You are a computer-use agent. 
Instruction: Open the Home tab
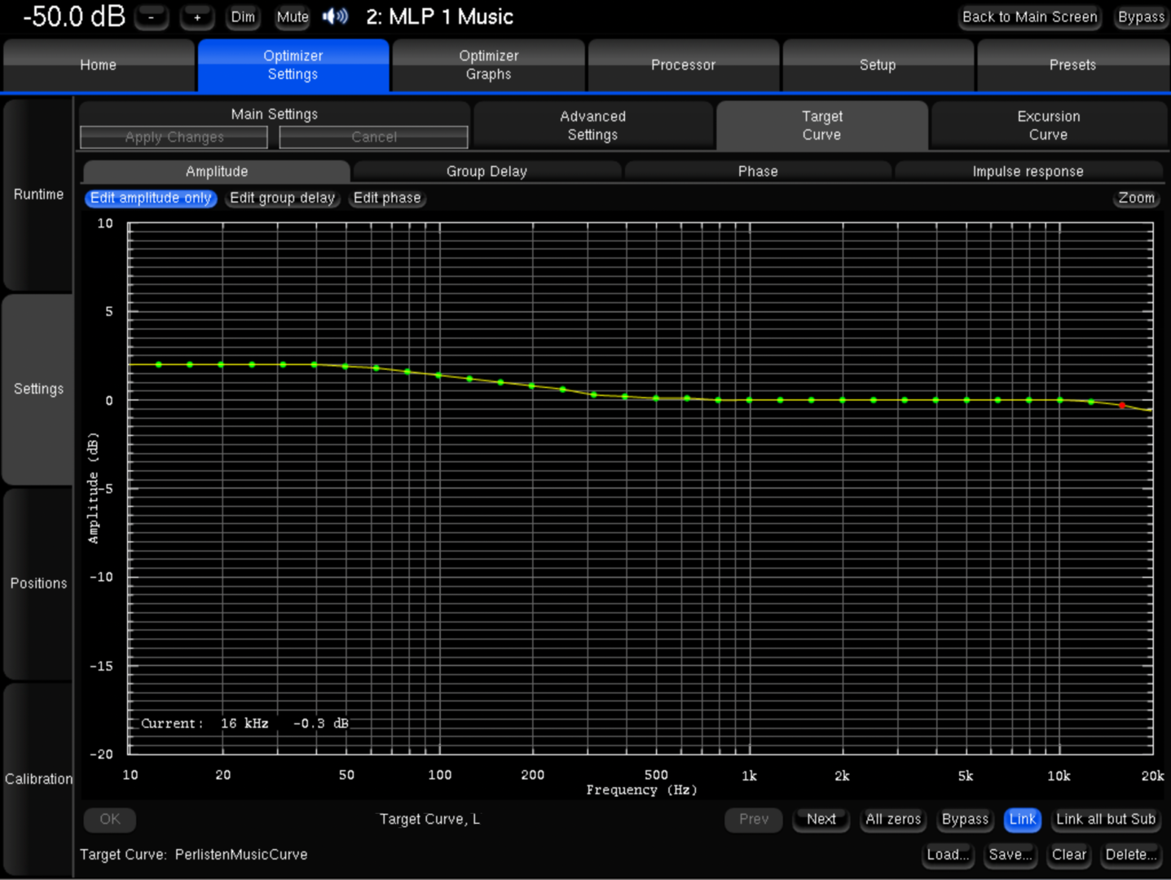click(99, 65)
